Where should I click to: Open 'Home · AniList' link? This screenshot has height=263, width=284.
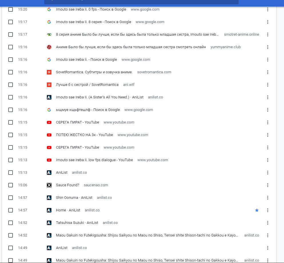click(68, 210)
